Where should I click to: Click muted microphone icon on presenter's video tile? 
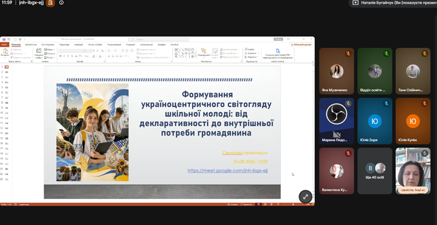coord(425,153)
